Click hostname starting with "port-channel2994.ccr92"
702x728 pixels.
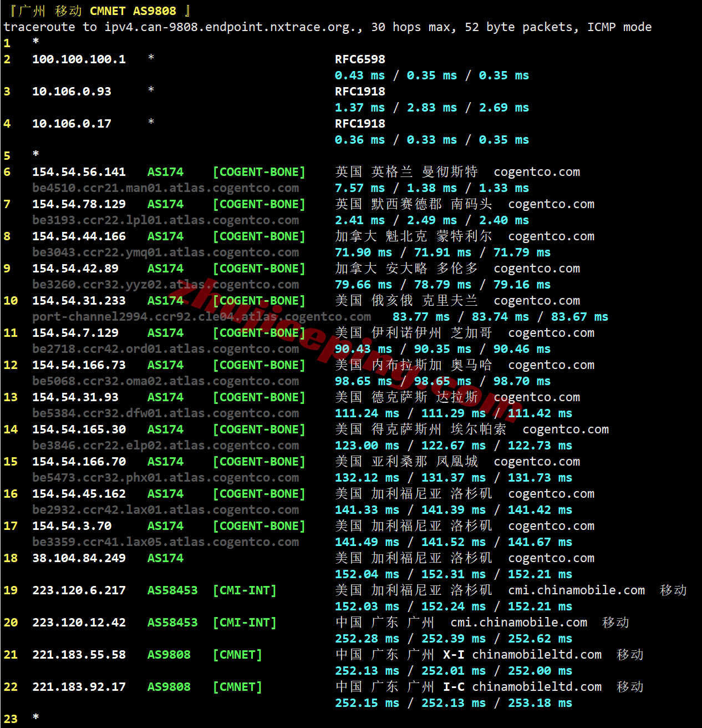(x=202, y=317)
